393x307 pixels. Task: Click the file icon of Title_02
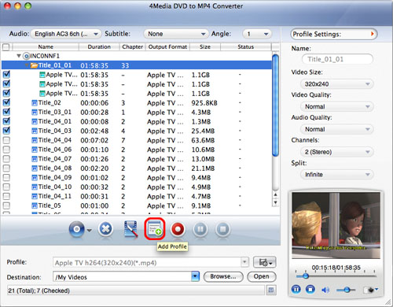(35, 103)
